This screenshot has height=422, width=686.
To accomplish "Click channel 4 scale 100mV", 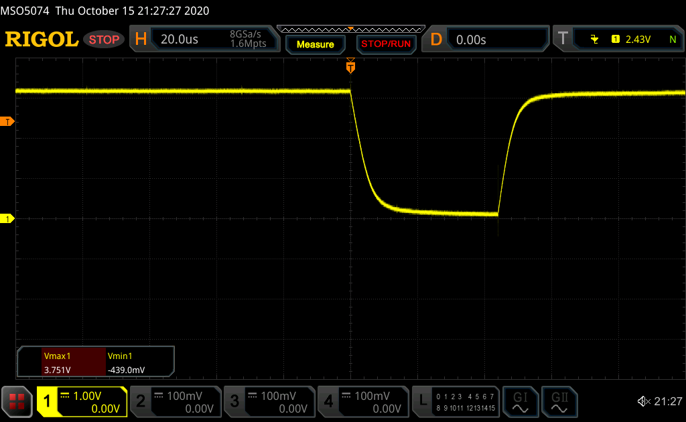I will 372,396.
